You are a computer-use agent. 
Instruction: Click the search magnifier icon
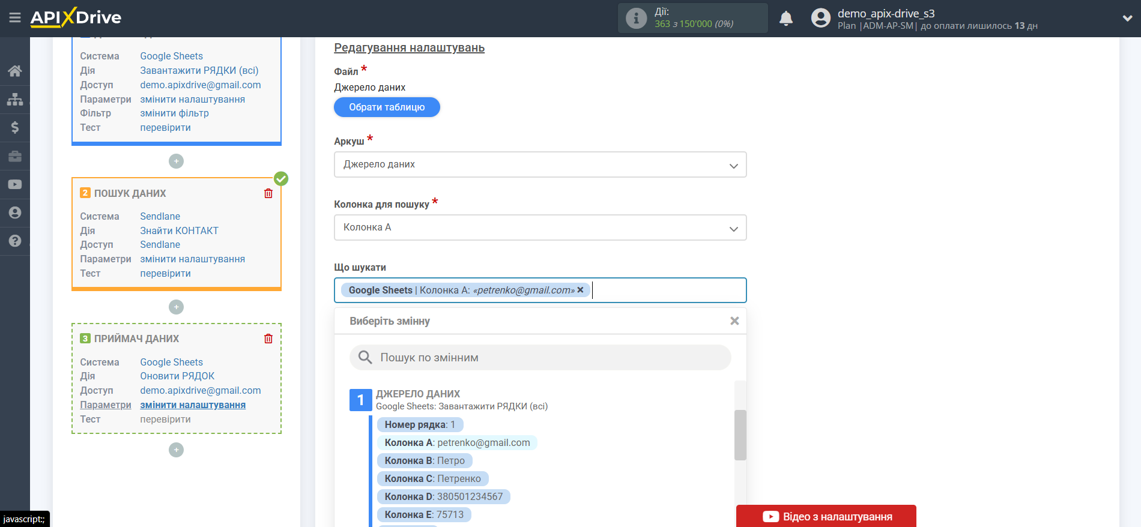click(365, 358)
